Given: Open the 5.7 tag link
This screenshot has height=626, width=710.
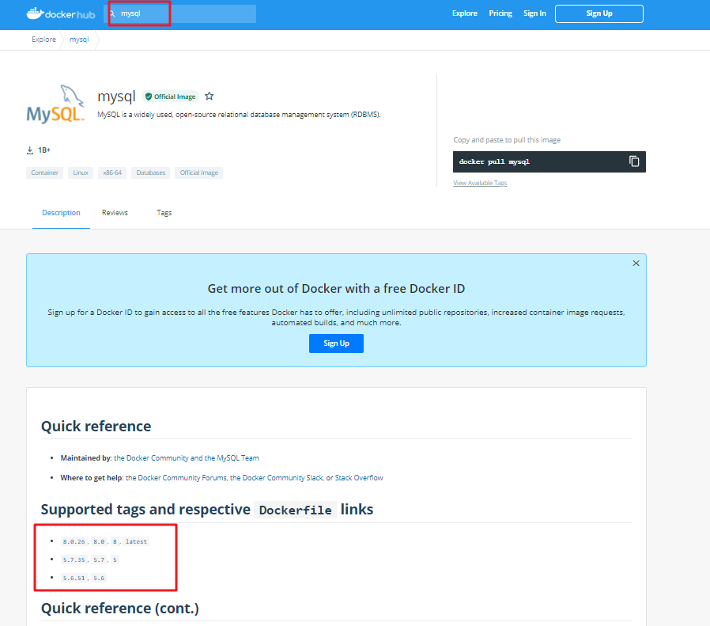Looking at the screenshot, I should click(99, 560).
